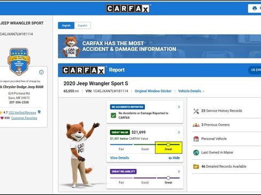
Task: Open the 333 Verified Reviews link
Action: pyautogui.click(x=22, y=112)
